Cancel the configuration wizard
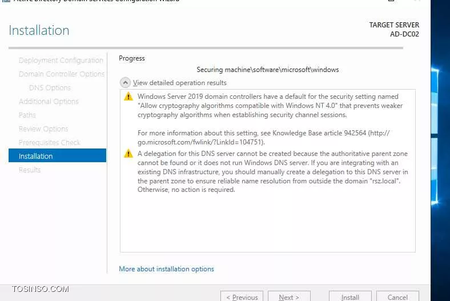 click(397, 296)
